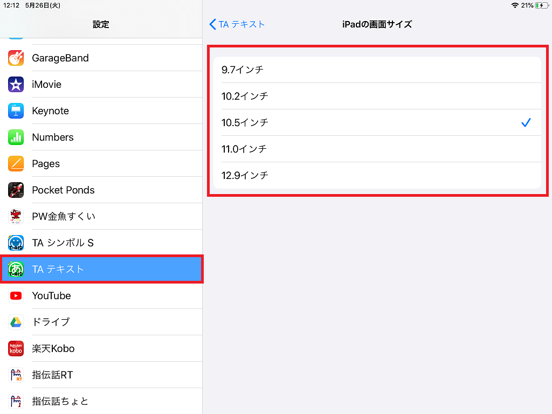Screen dimensions: 552x414
Task: Open PW金魚すくい settings row
Action: click(x=101, y=217)
